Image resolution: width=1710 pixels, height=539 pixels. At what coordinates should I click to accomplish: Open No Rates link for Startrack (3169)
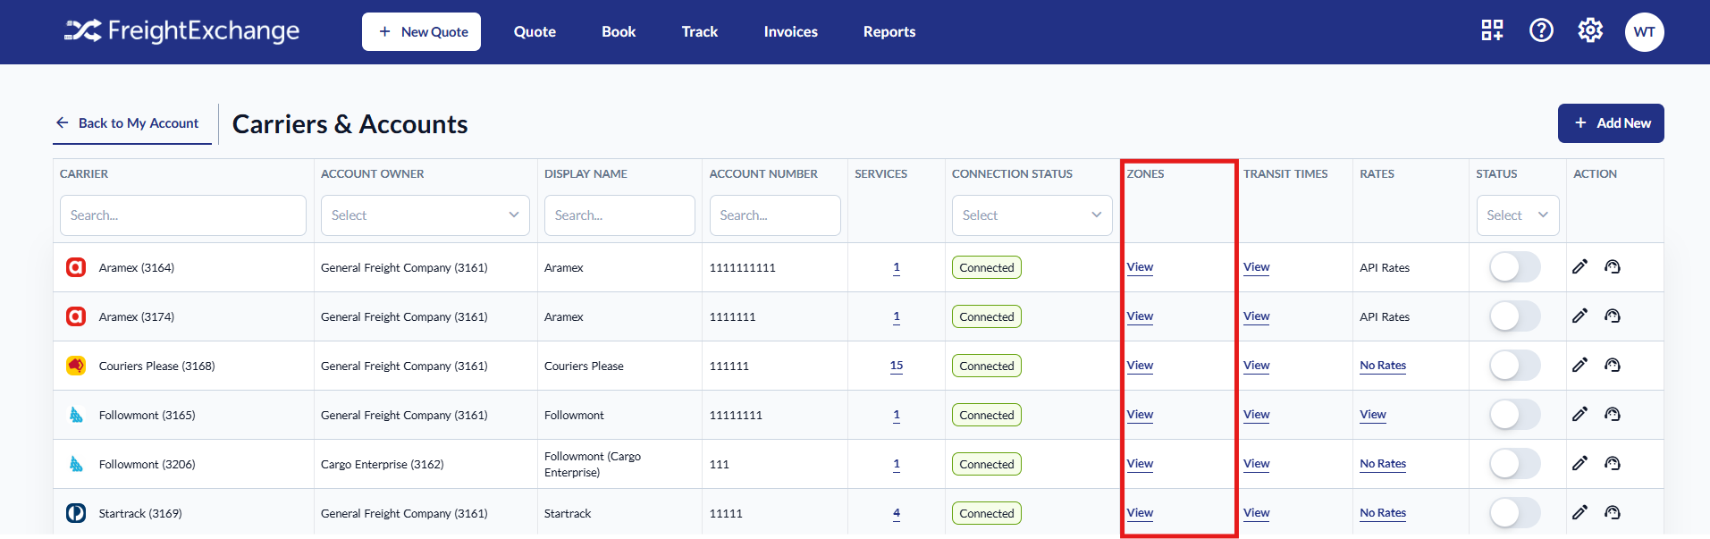1383,513
